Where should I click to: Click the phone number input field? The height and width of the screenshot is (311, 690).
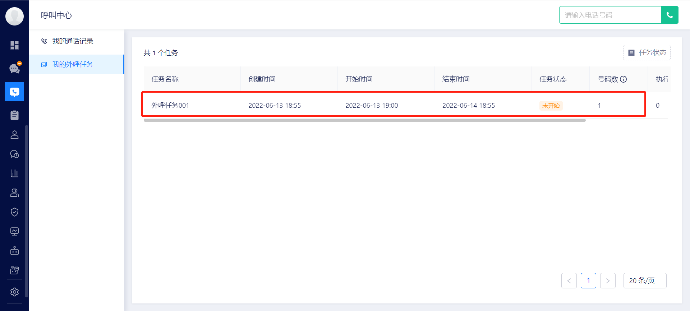click(x=610, y=15)
